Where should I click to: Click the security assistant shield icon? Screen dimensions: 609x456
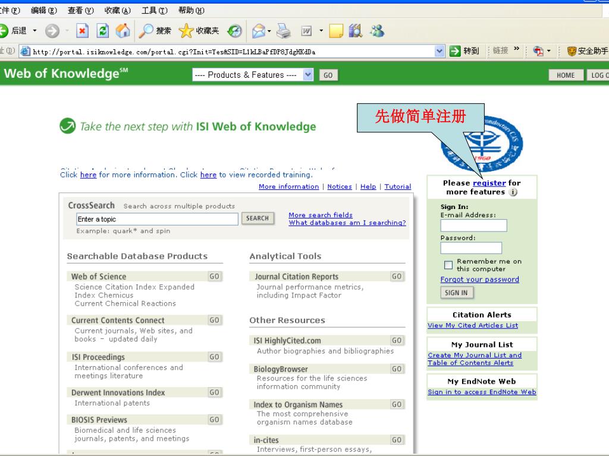coord(572,51)
